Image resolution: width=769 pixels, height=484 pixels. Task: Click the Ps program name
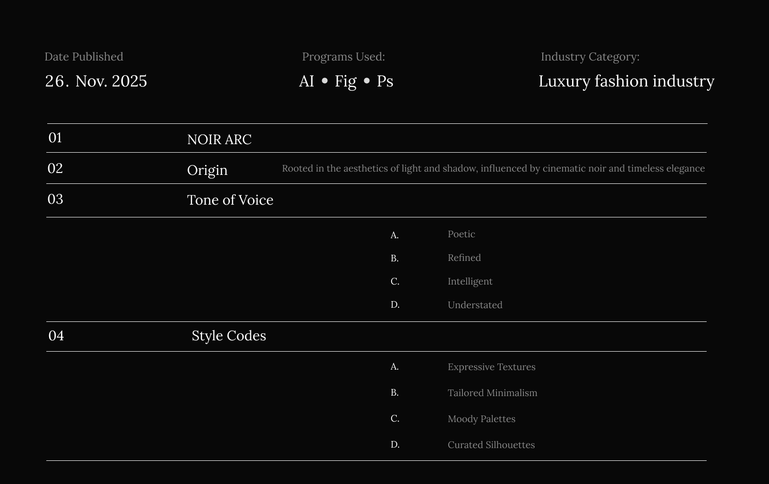point(384,81)
